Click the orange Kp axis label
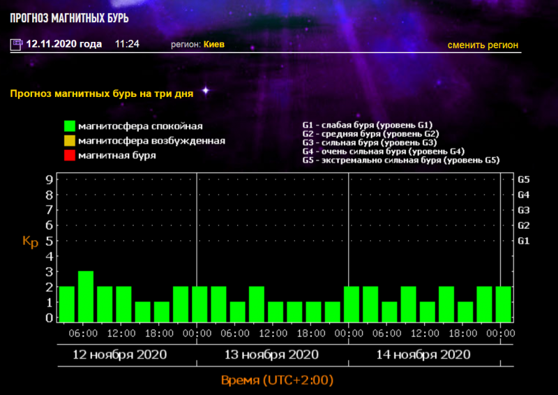Image resolution: width=558 pixels, height=395 pixels. 30,241
